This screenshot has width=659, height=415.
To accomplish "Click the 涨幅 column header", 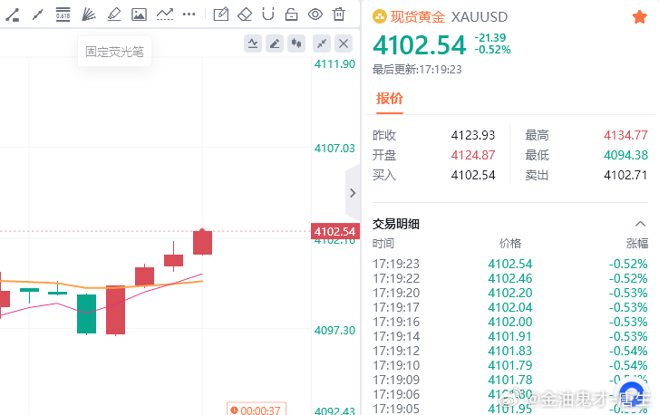I will [x=636, y=243].
